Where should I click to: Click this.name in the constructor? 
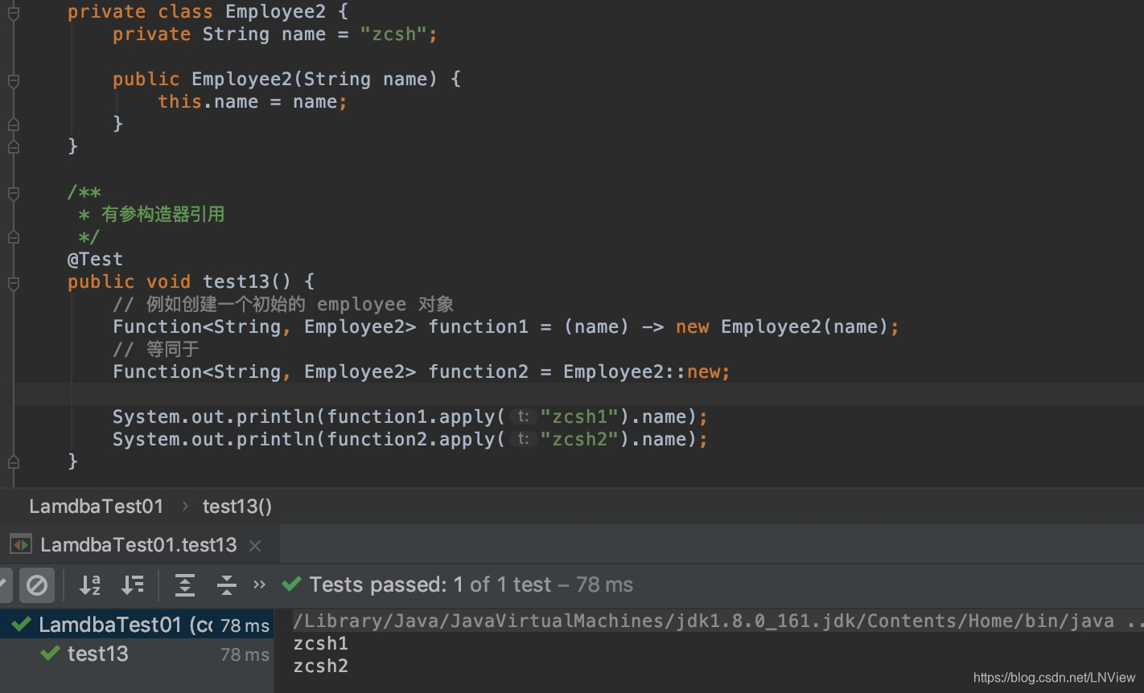click(208, 101)
